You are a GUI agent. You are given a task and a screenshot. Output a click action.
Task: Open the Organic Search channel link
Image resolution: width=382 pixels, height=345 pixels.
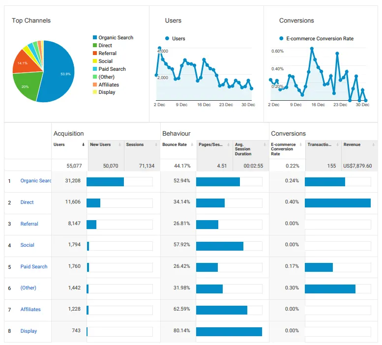coord(36,181)
